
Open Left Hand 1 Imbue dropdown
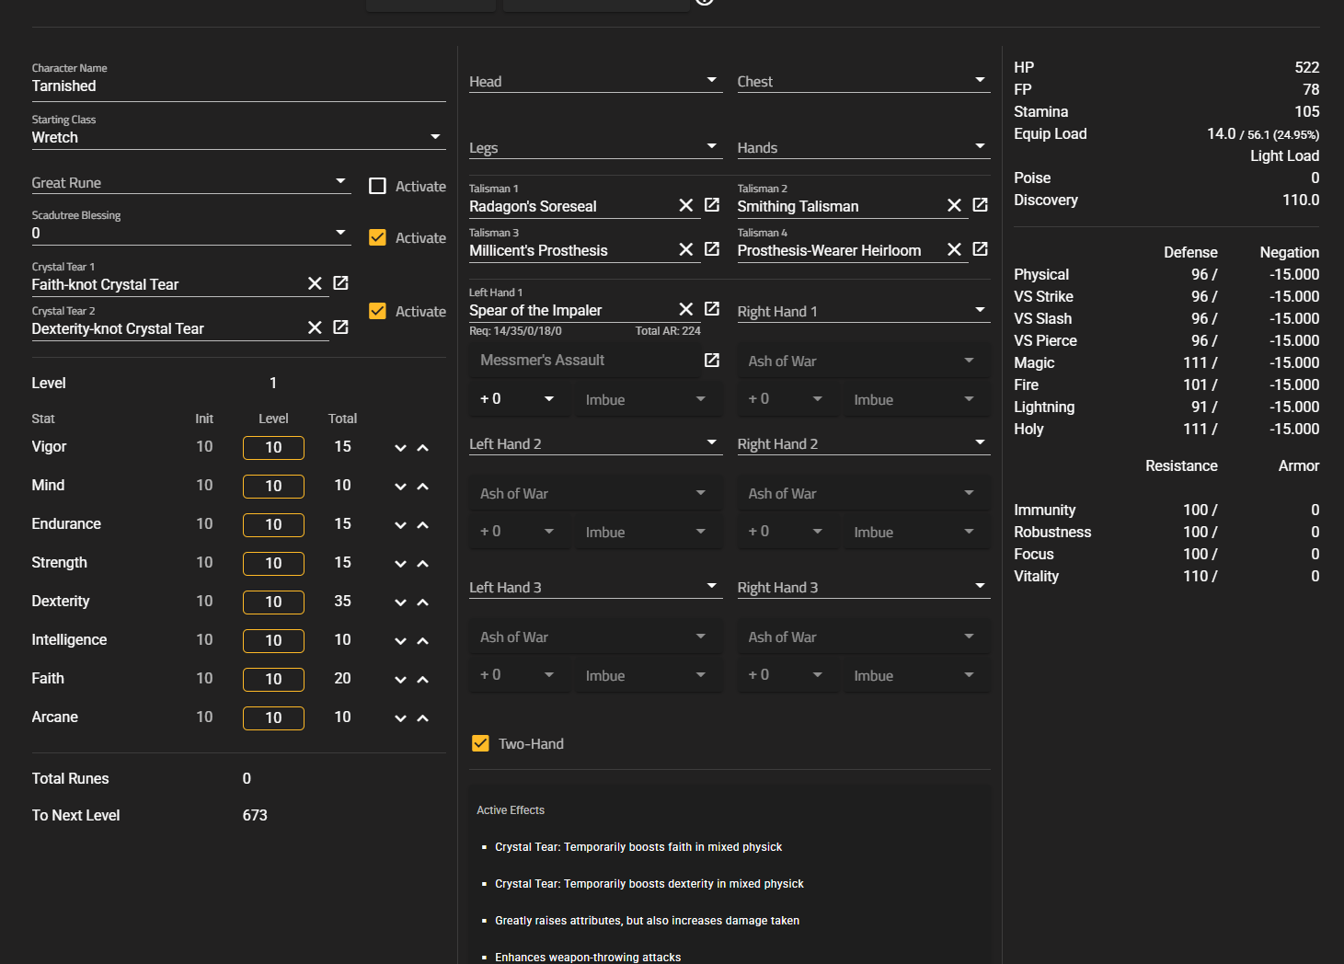649,399
